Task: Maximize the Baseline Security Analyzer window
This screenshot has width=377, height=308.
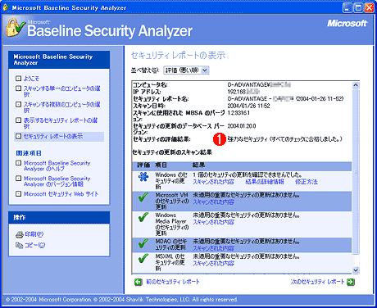Action: click(358, 7)
